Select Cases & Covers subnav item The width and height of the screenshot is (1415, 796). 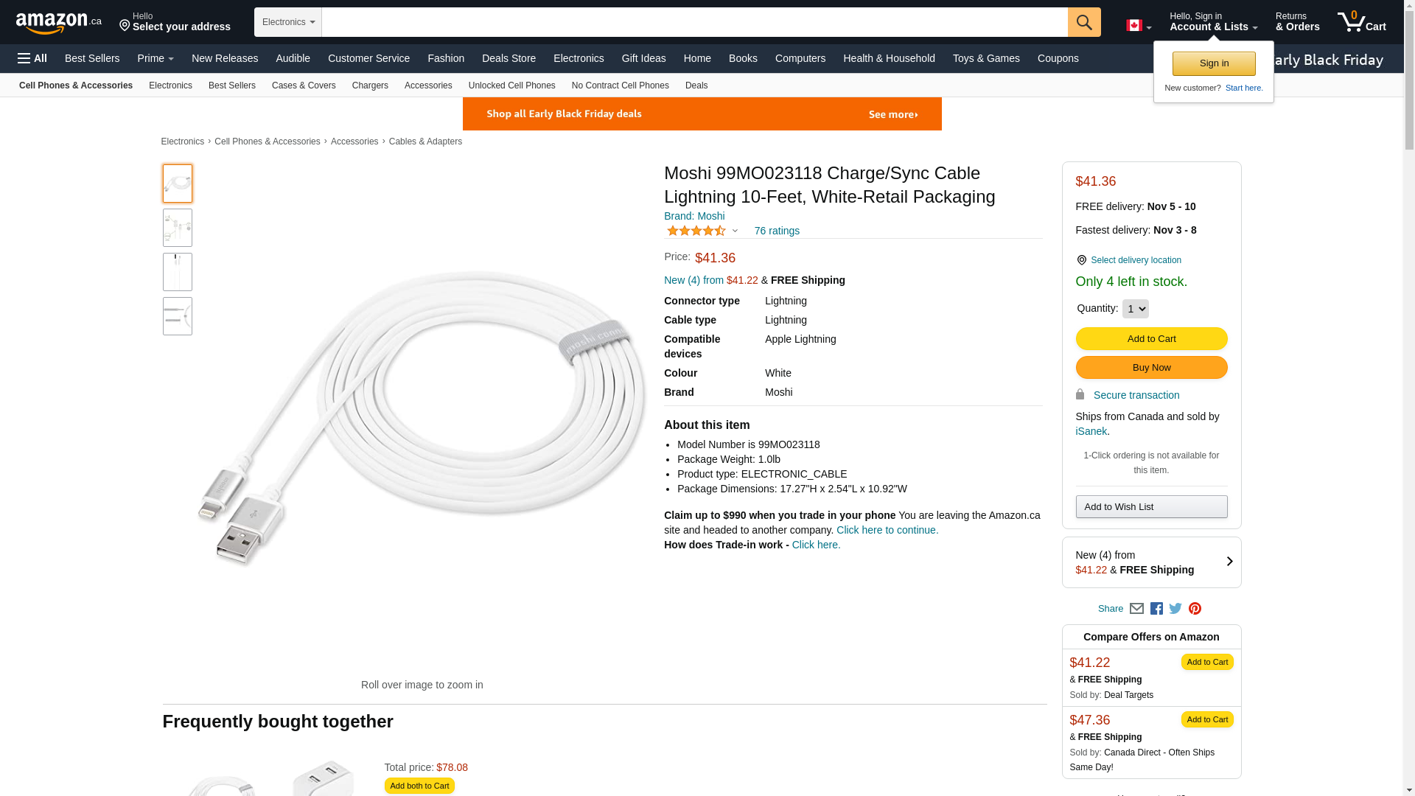point(304,85)
